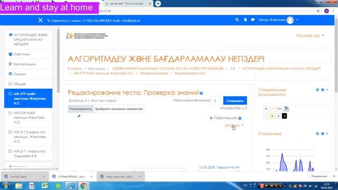The height and width of the screenshot is (190, 338).
Task: Click the Максимальная оценка input field
Action: click(x=217, y=100)
